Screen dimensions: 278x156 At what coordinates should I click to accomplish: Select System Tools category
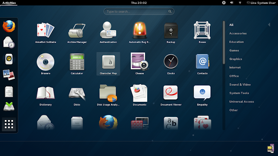(x=239, y=93)
